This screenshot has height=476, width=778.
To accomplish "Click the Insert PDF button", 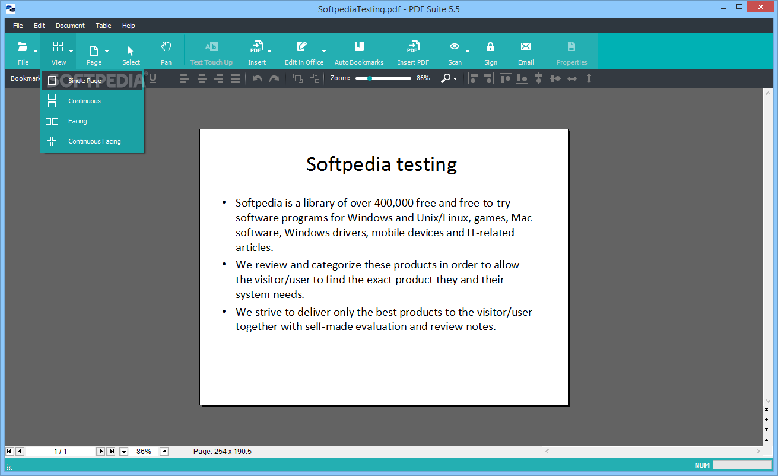I will click(x=413, y=51).
